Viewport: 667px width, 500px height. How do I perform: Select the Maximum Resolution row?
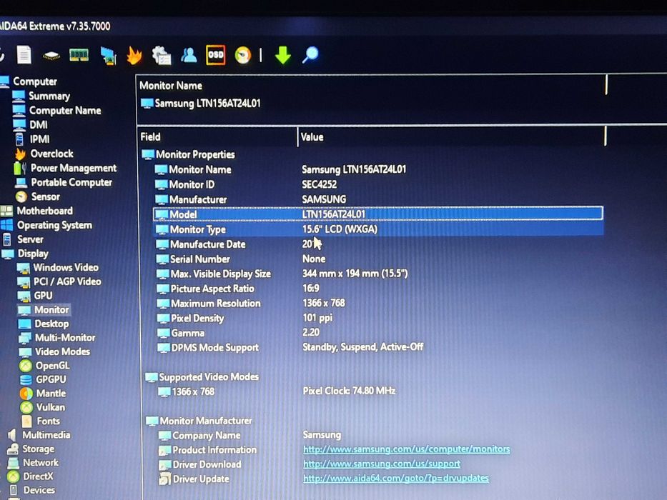(379, 303)
